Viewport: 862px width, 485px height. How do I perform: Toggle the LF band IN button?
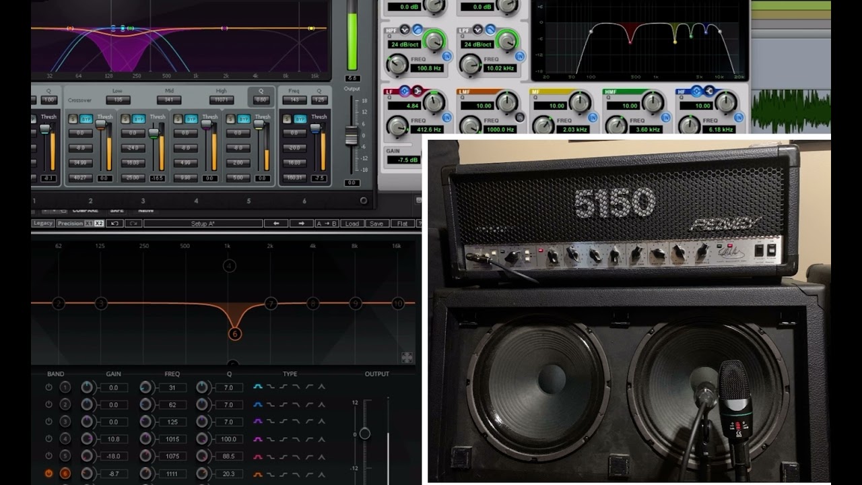[446, 118]
